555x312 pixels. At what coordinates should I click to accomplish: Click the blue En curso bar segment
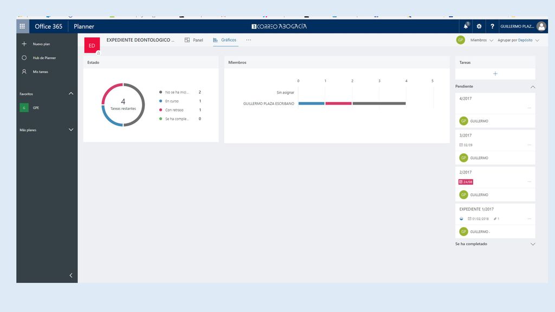(312, 103)
